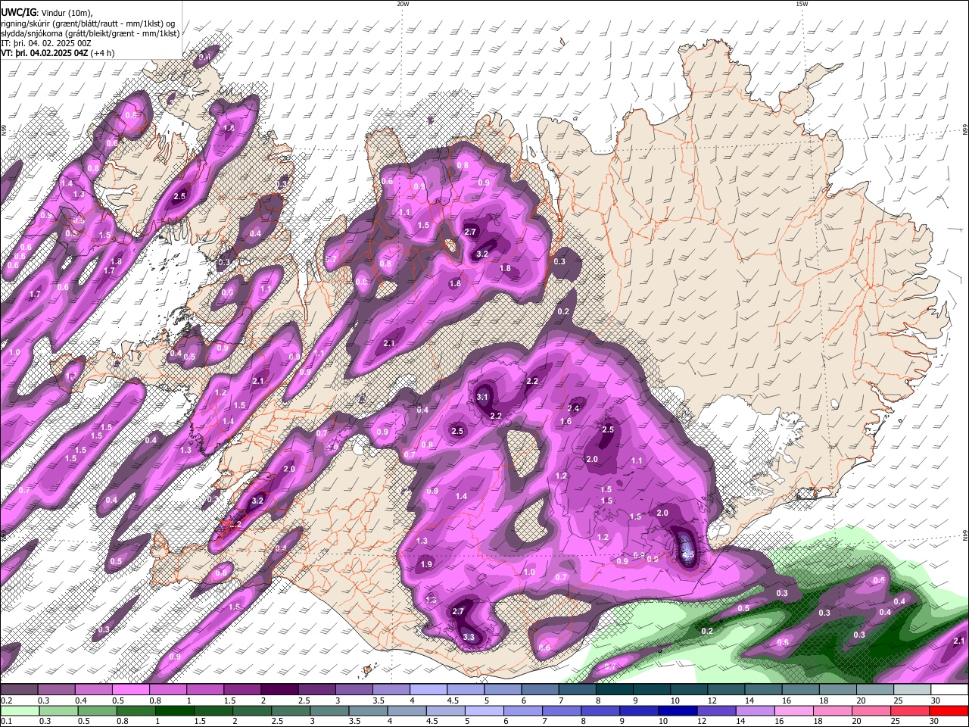Select the light lavender 4 swatch in upper legend

coord(428,690)
